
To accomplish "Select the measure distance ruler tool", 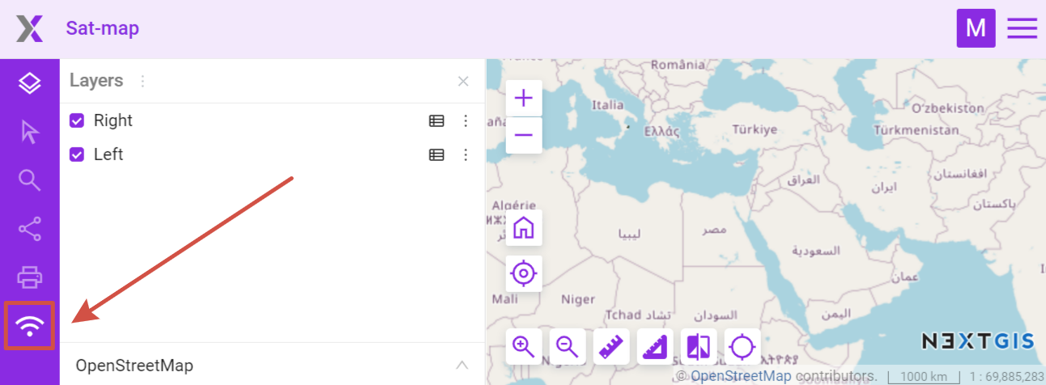I will (x=611, y=347).
